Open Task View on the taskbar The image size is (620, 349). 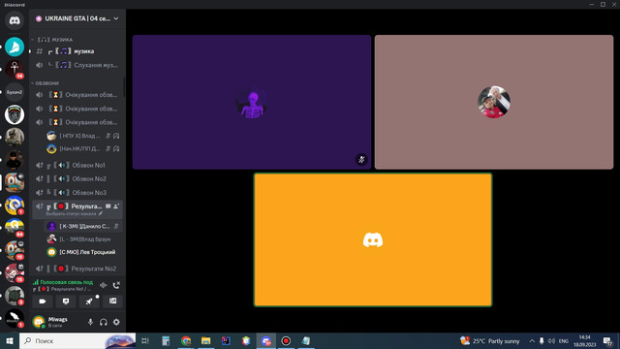[x=145, y=340]
